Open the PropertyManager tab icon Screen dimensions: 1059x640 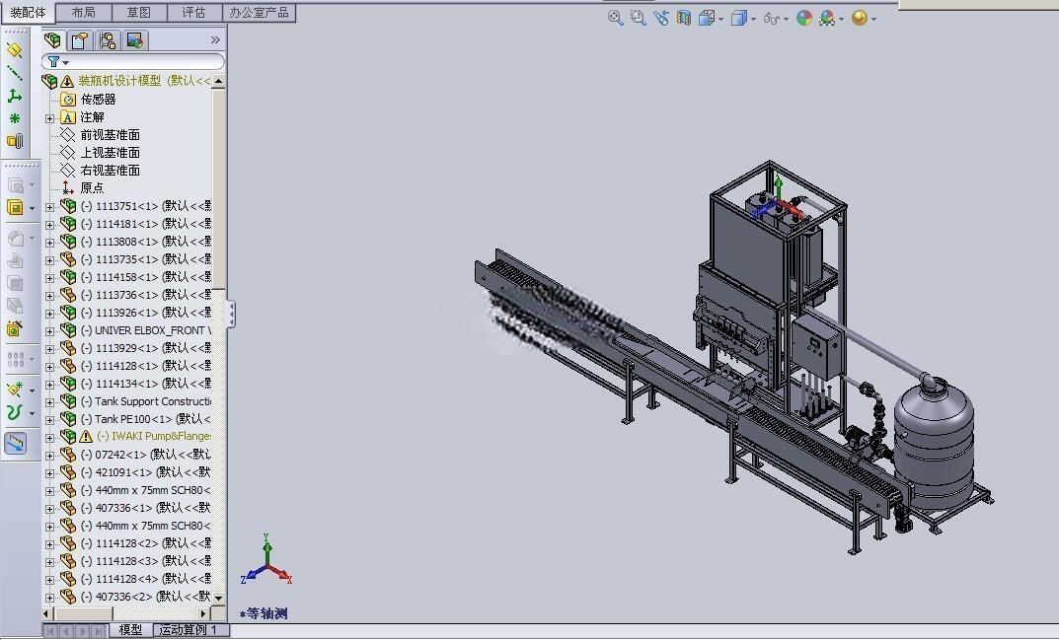(x=80, y=40)
